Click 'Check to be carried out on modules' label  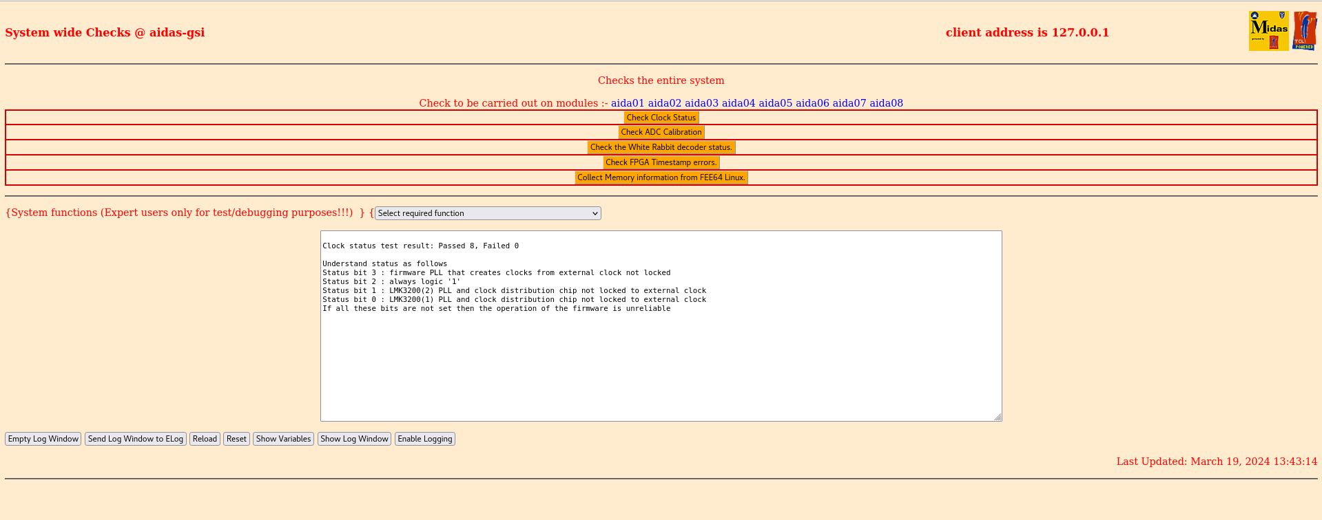513,103
